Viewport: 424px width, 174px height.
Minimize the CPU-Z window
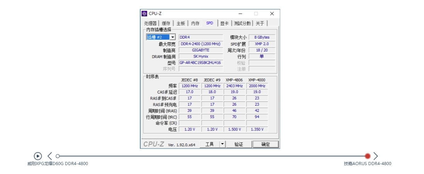pos(240,14)
